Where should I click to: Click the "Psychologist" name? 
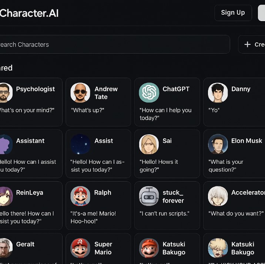tap(36, 89)
